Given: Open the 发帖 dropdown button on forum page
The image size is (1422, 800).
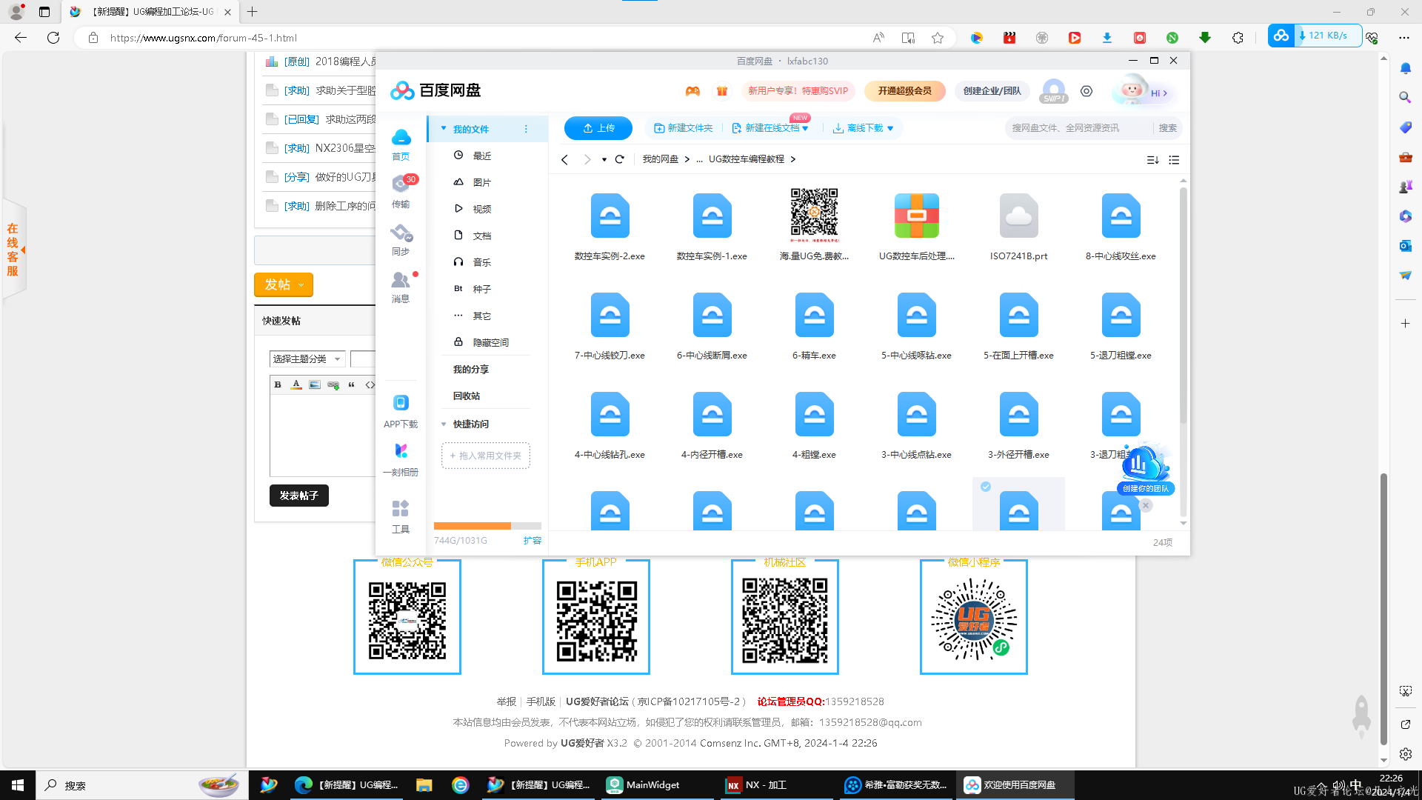Looking at the screenshot, I should [284, 284].
